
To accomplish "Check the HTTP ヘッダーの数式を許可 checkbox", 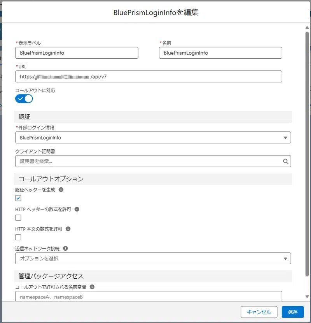I will (18, 218).
